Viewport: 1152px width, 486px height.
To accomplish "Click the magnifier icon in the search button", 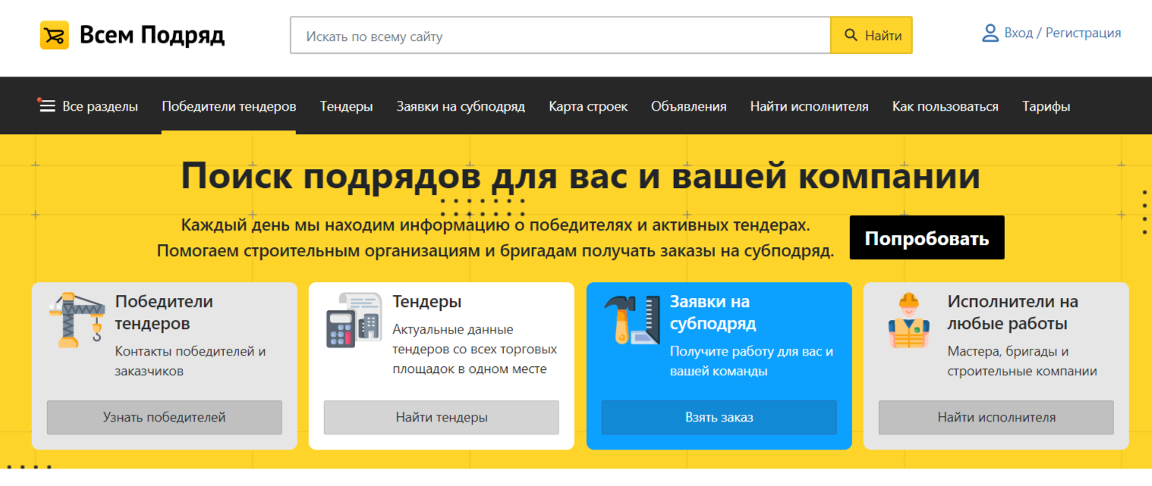I will (x=851, y=34).
